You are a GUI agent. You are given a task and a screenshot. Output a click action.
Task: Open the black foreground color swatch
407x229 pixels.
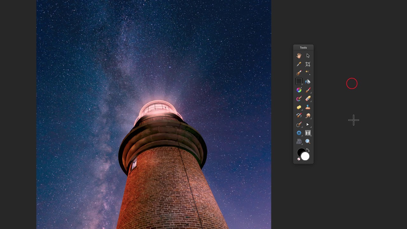click(x=300, y=152)
